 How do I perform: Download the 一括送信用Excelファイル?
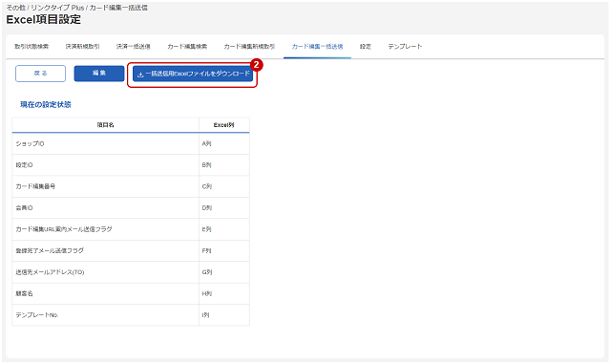pos(193,74)
